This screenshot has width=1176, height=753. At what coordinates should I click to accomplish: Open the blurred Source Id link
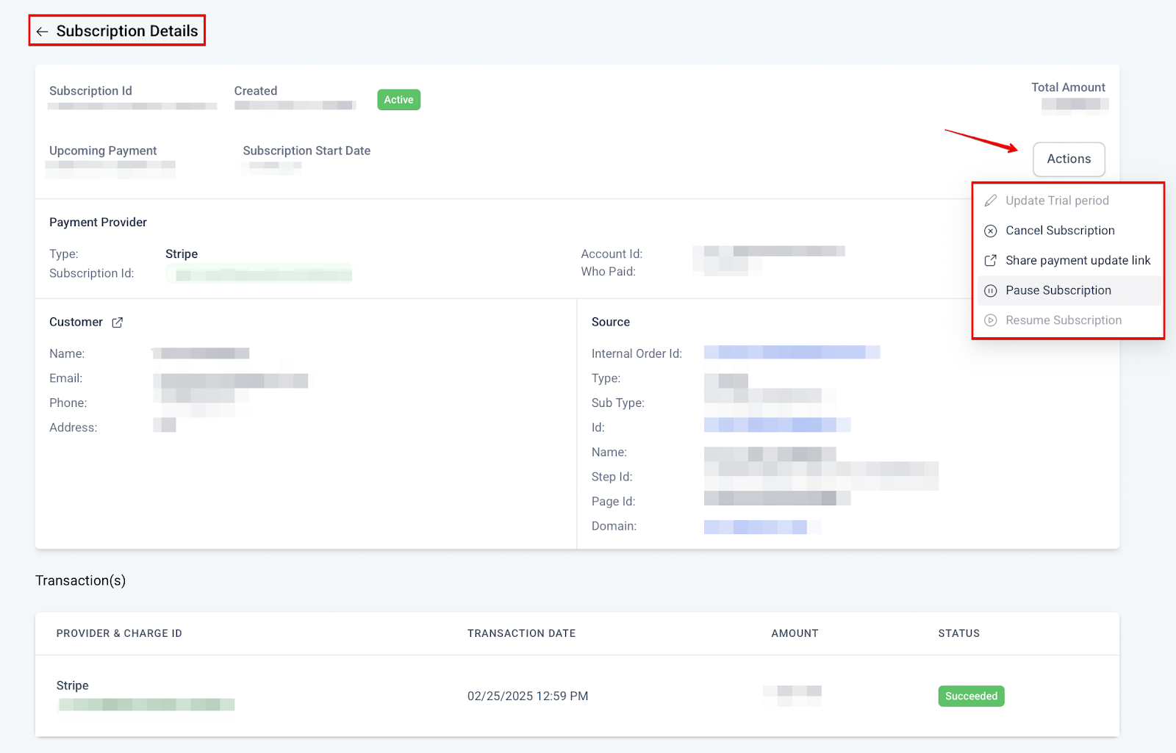pyautogui.click(x=776, y=425)
